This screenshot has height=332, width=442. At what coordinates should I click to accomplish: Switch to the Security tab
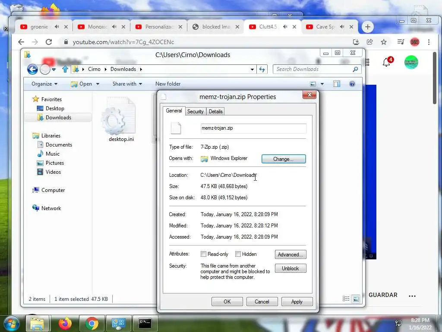point(196,112)
